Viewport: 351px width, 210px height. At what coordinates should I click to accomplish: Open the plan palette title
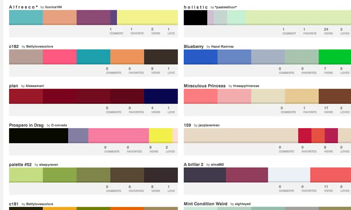pos(13,86)
